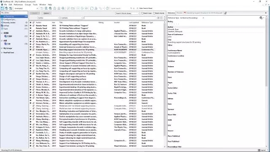Screen dimensions: 270x152
Task: Enable the Match Words checkbox
Action: 154,13
